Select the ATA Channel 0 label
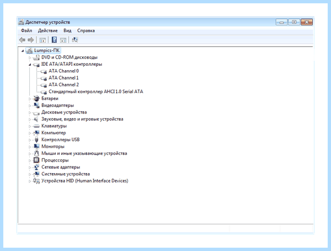331x251 pixels. coord(64,71)
